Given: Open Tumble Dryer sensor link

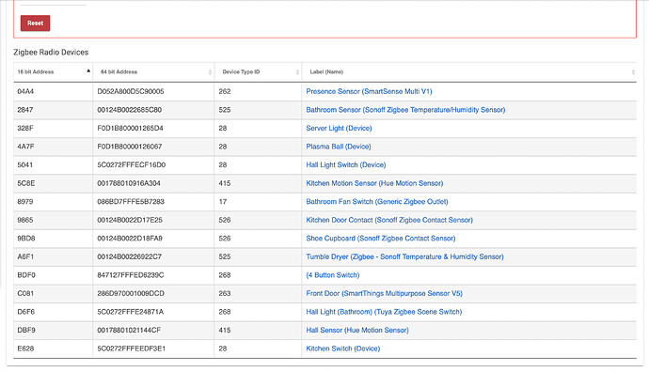Looking at the screenshot, I should (x=404, y=256).
